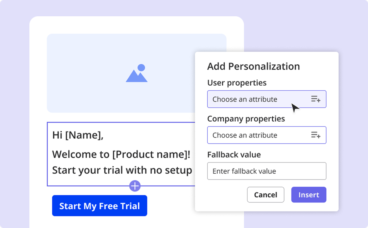Click the Add Personalization heading

coord(254,66)
